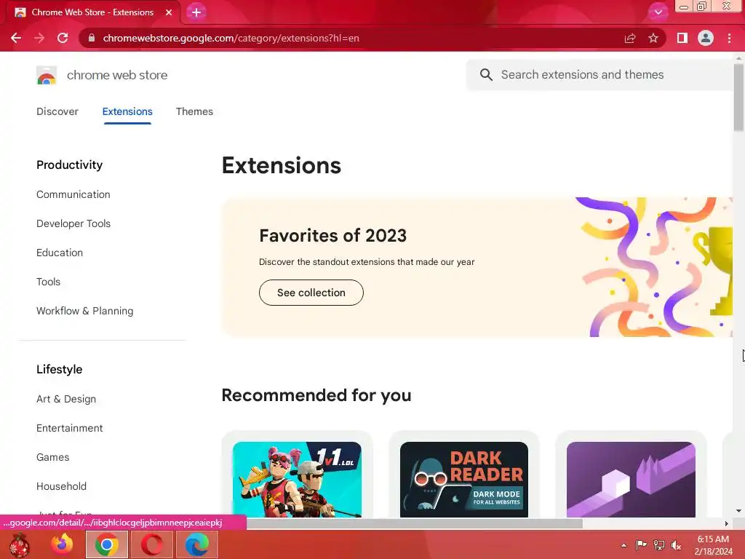This screenshot has height=559, width=745.
Task: Open a new tab with plus button
Action: 196,12
